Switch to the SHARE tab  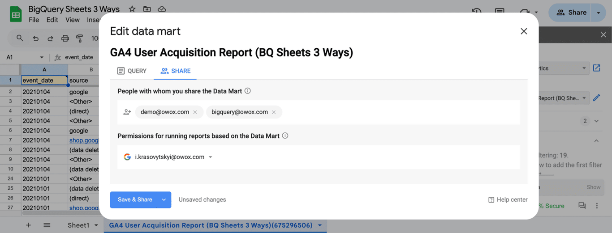point(176,71)
